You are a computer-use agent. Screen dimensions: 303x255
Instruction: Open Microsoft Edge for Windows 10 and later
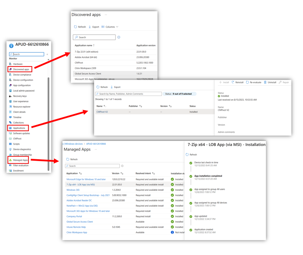(x=86, y=179)
